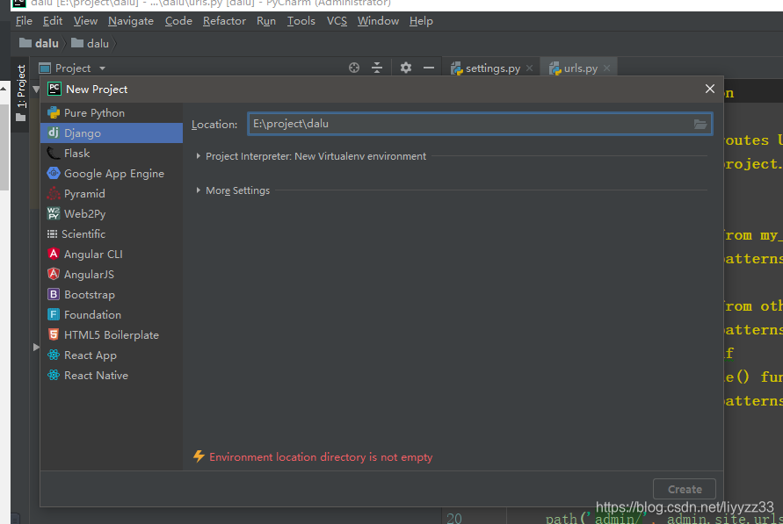Open the Help menu

tap(421, 21)
